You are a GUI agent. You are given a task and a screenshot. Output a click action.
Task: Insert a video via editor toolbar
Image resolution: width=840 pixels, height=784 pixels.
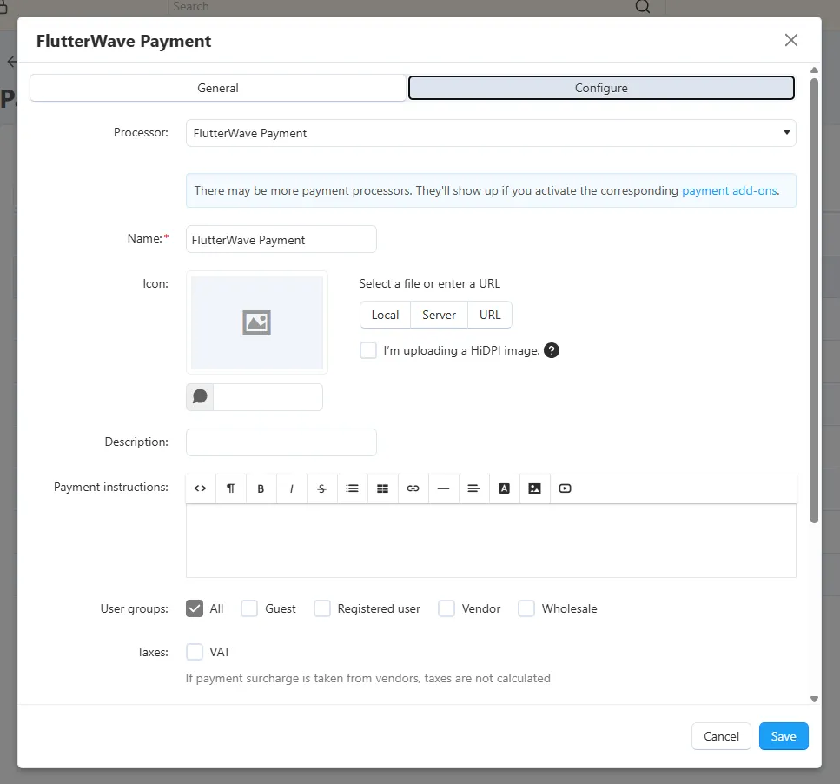565,488
